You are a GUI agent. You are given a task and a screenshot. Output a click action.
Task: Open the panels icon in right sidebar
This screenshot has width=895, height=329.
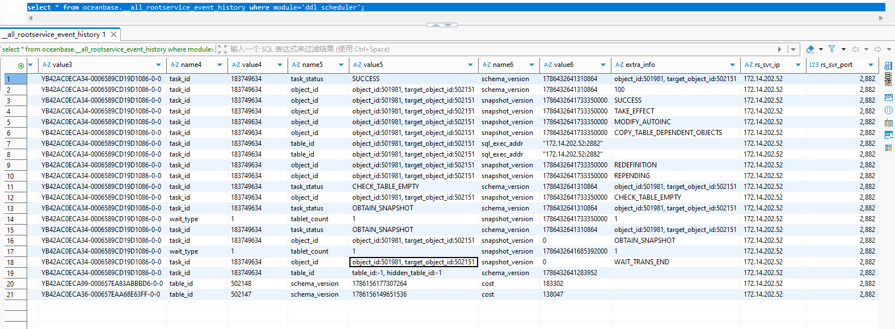(x=888, y=66)
